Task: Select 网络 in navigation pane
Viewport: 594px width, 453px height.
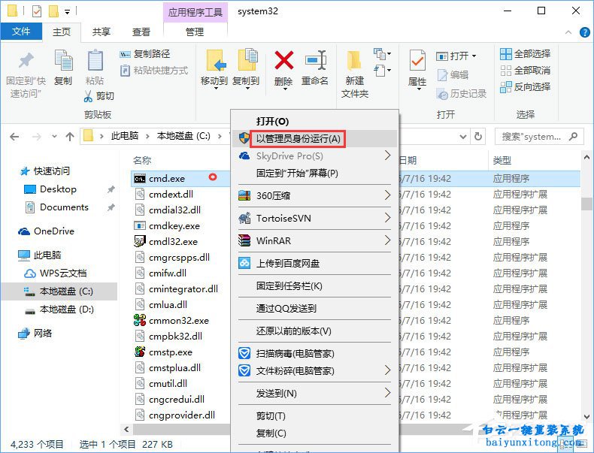Action: point(42,333)
